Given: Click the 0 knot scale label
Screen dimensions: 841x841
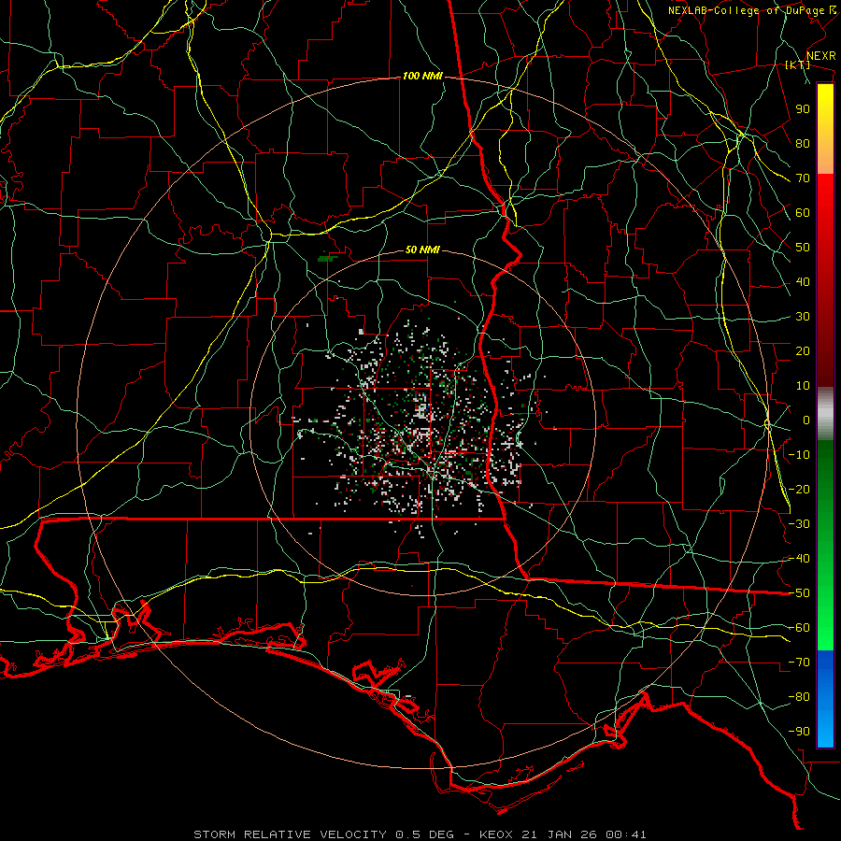Looking at the screenshot, I should pos(806,420).
